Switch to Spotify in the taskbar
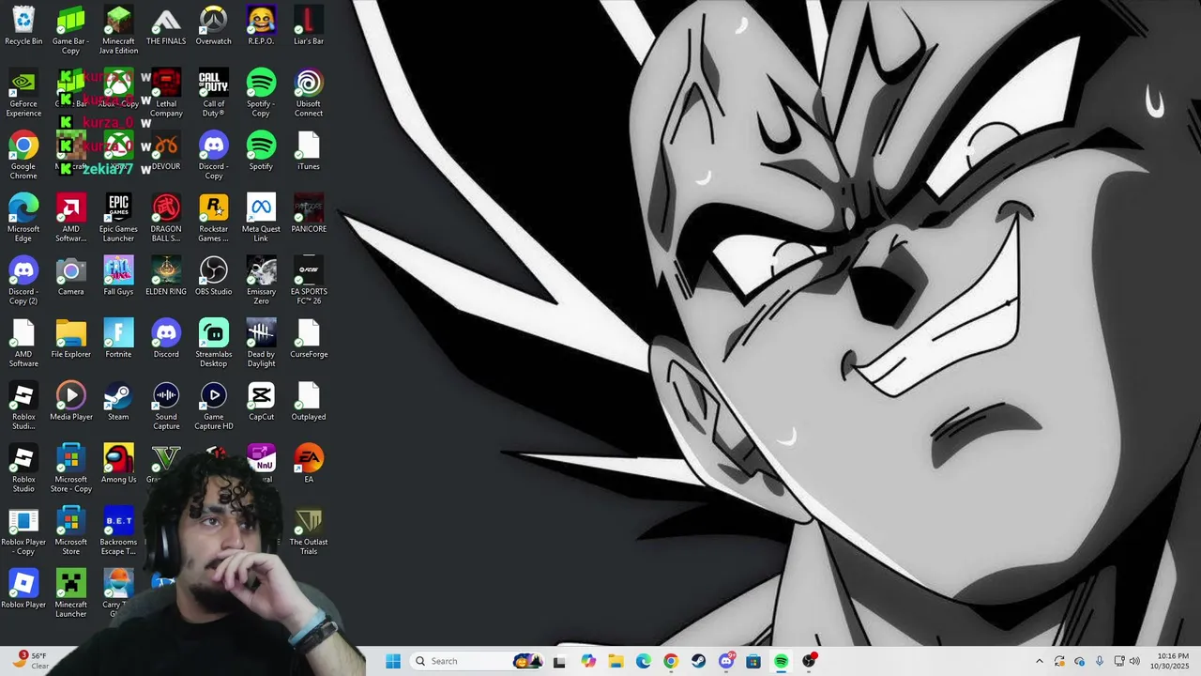Screen dimensions: 1201x676 click(781, 661)
